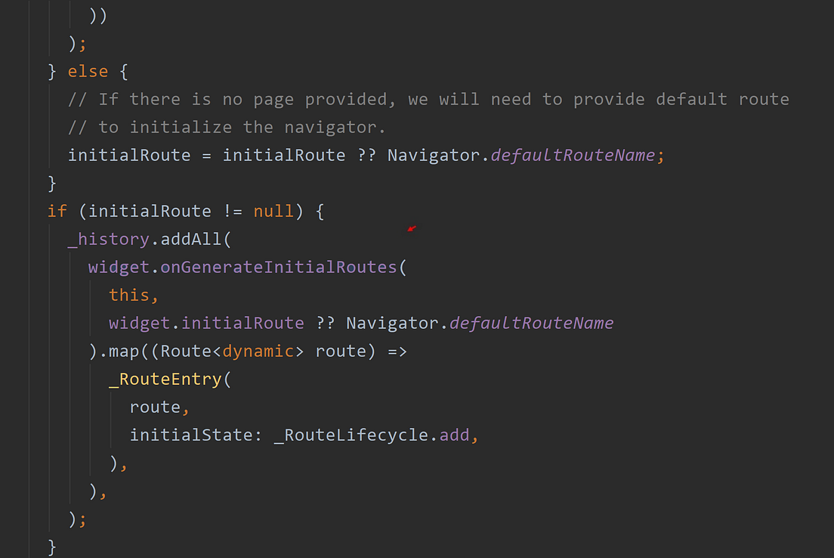834x558 pixels.
Task: Click the null literal in the condition
Action: 273,210
